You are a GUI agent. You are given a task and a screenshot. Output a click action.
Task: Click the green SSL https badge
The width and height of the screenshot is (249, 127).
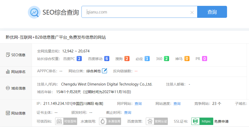point(202,121)
